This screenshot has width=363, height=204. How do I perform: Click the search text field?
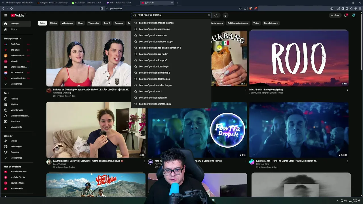click(x=172, y=15)
